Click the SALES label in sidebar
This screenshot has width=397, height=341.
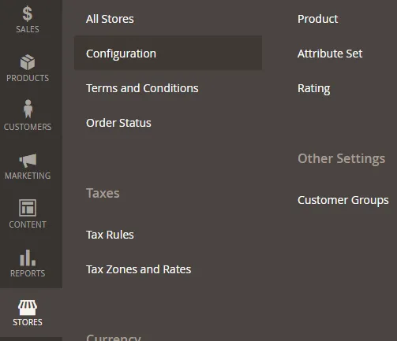pos(28,29)
